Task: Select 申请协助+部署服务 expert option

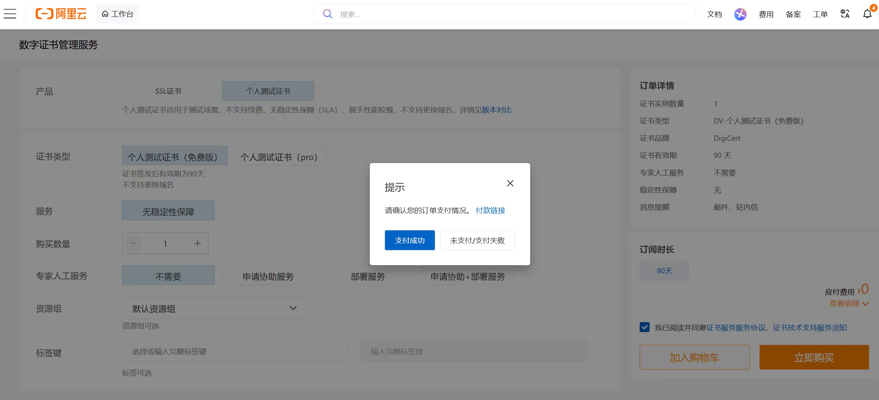Action: tap(468, 275)
